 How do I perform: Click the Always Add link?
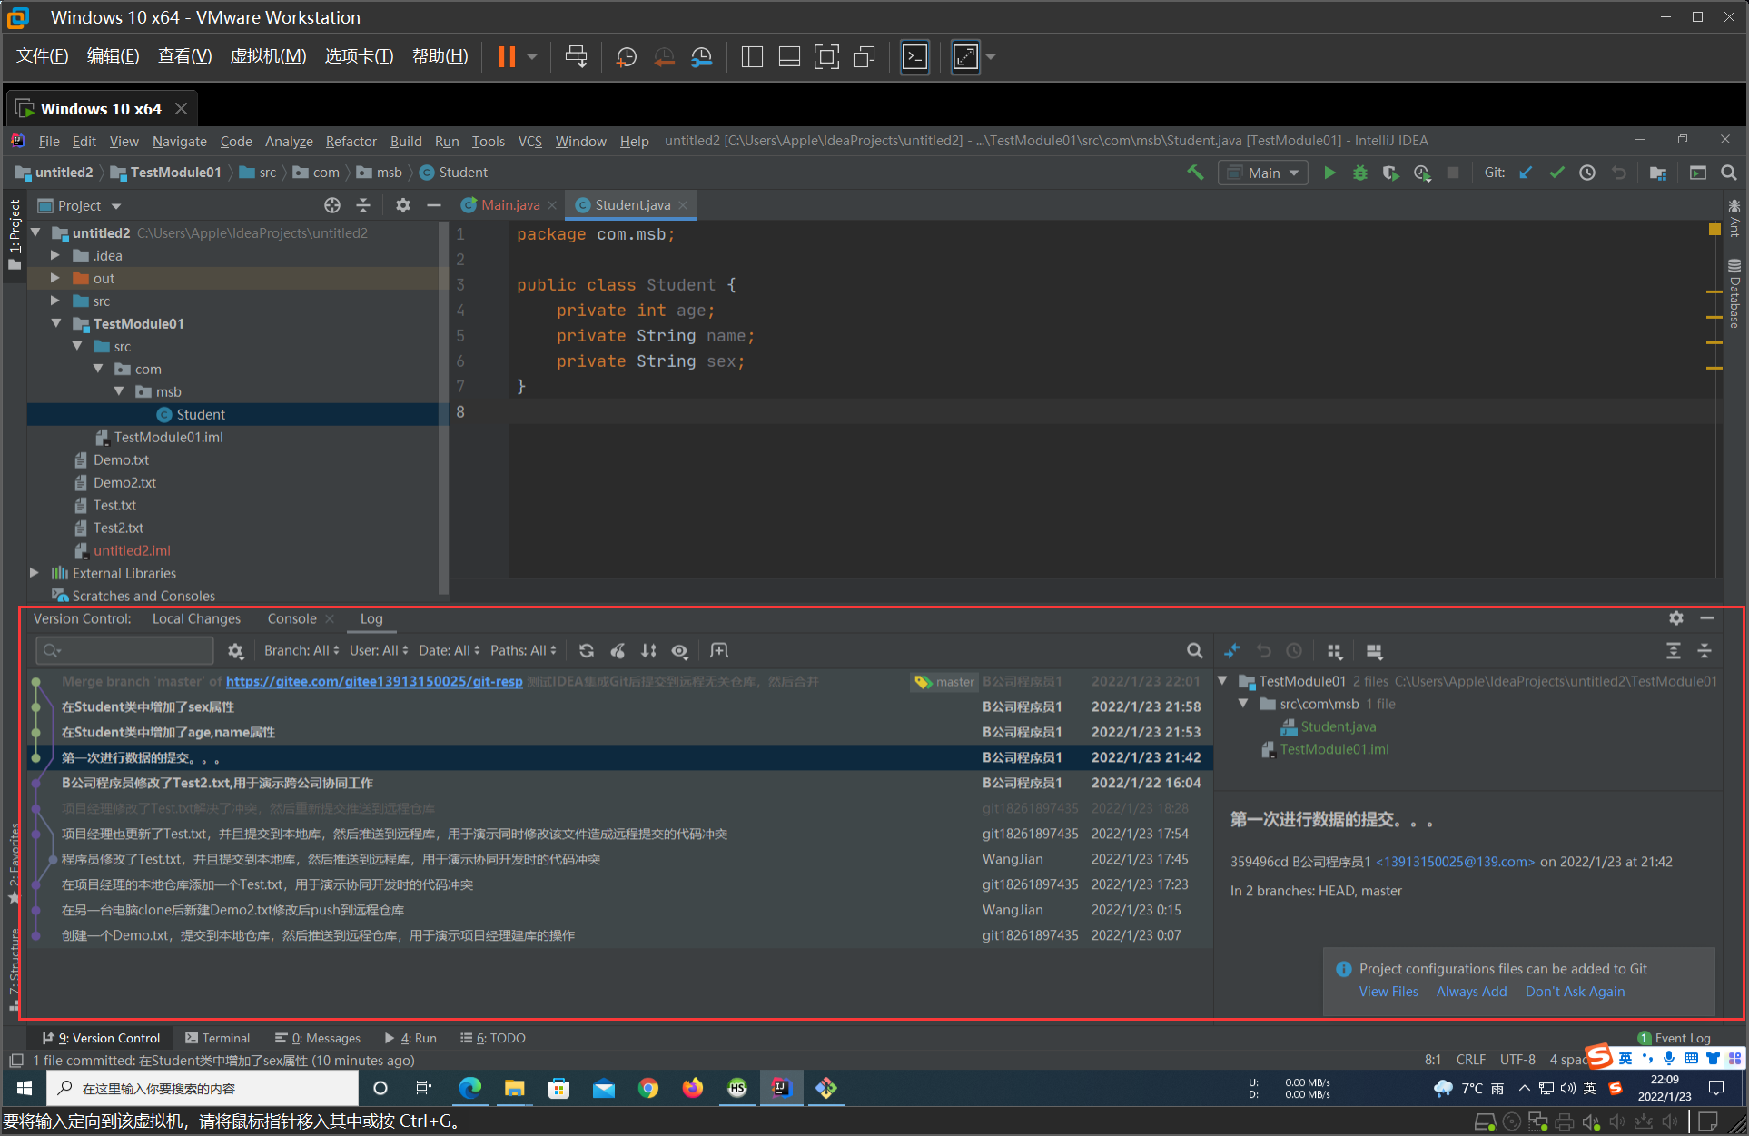pos(1471,992)
